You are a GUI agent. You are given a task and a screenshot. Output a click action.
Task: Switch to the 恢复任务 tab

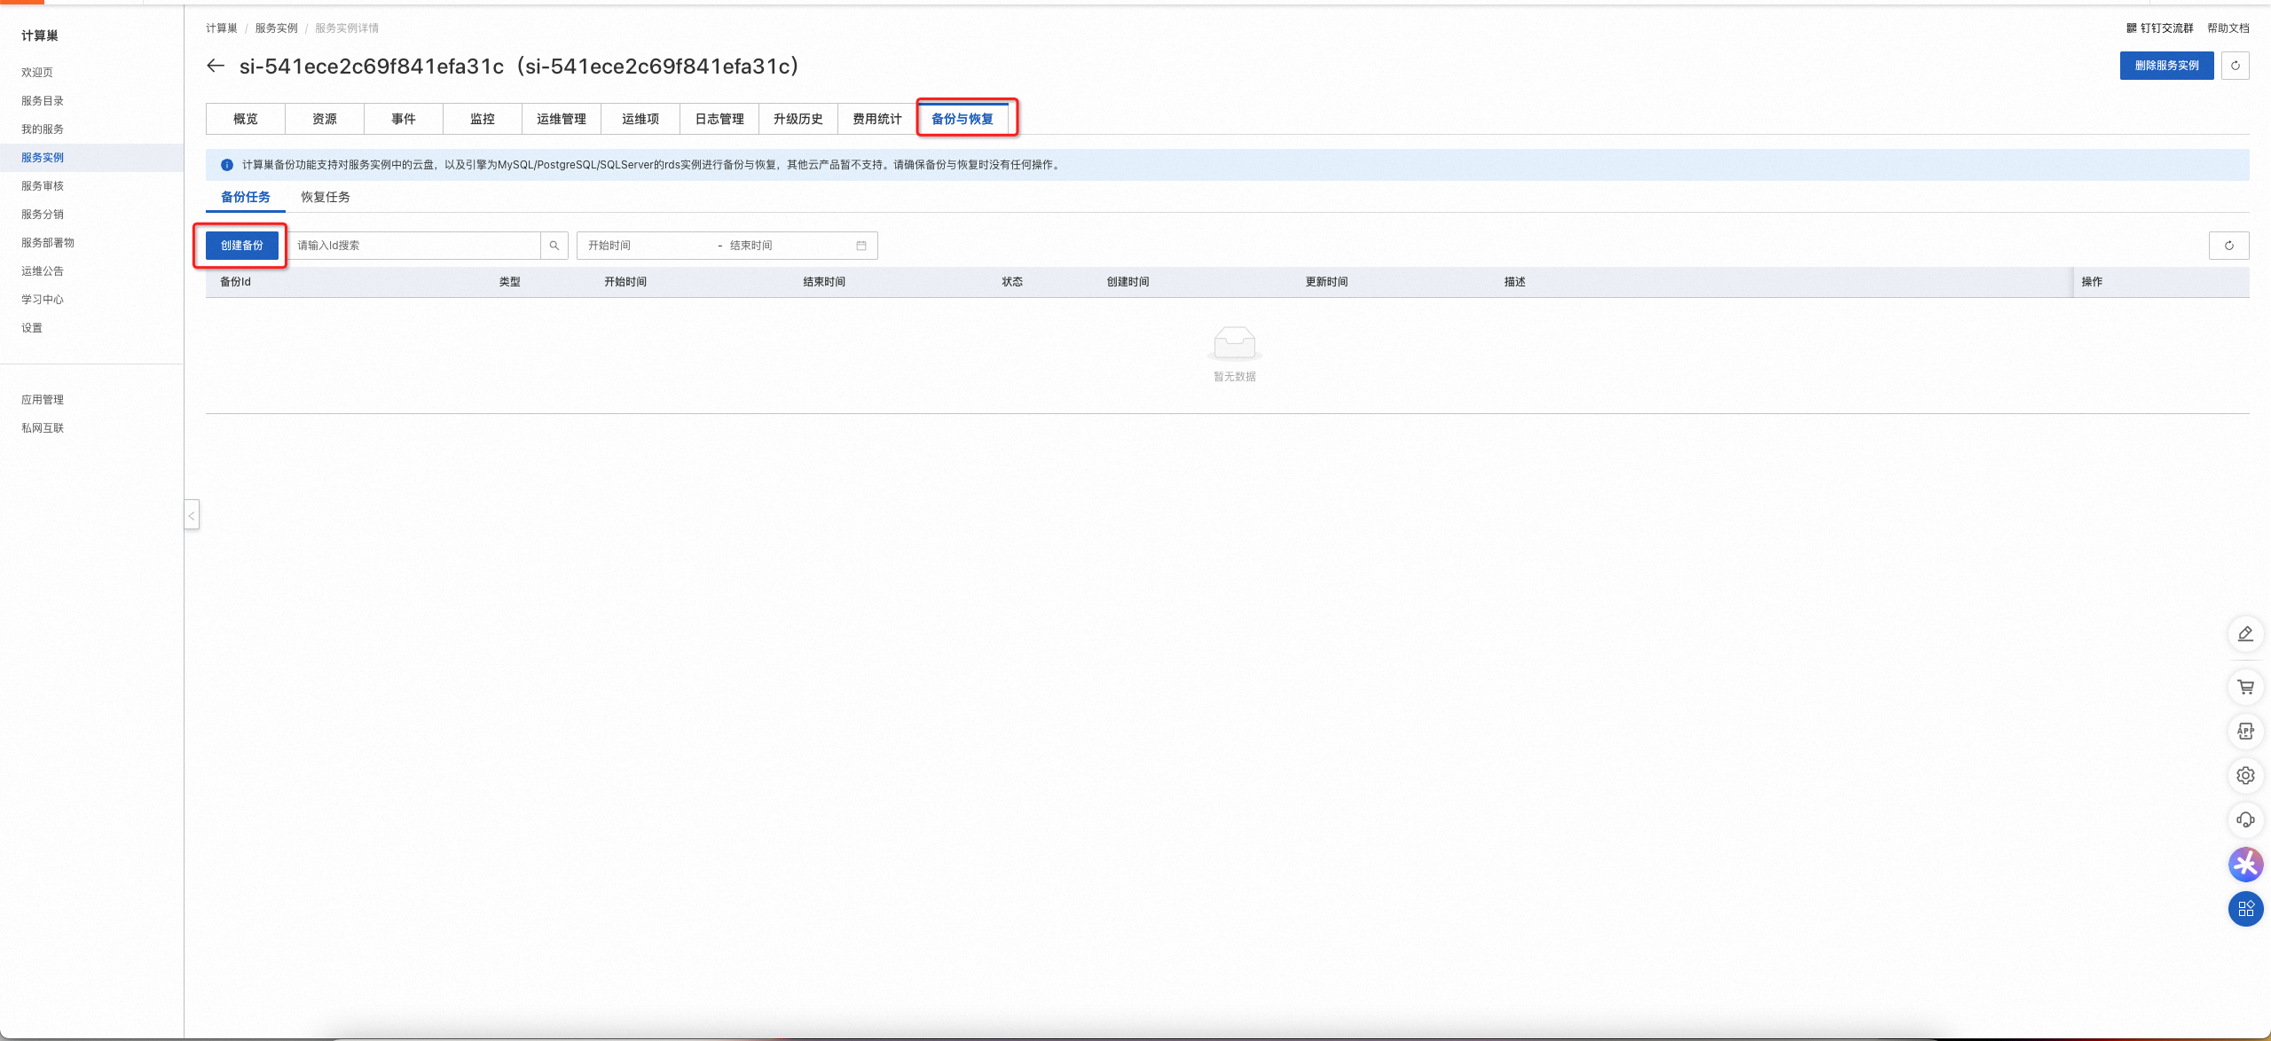325,197
